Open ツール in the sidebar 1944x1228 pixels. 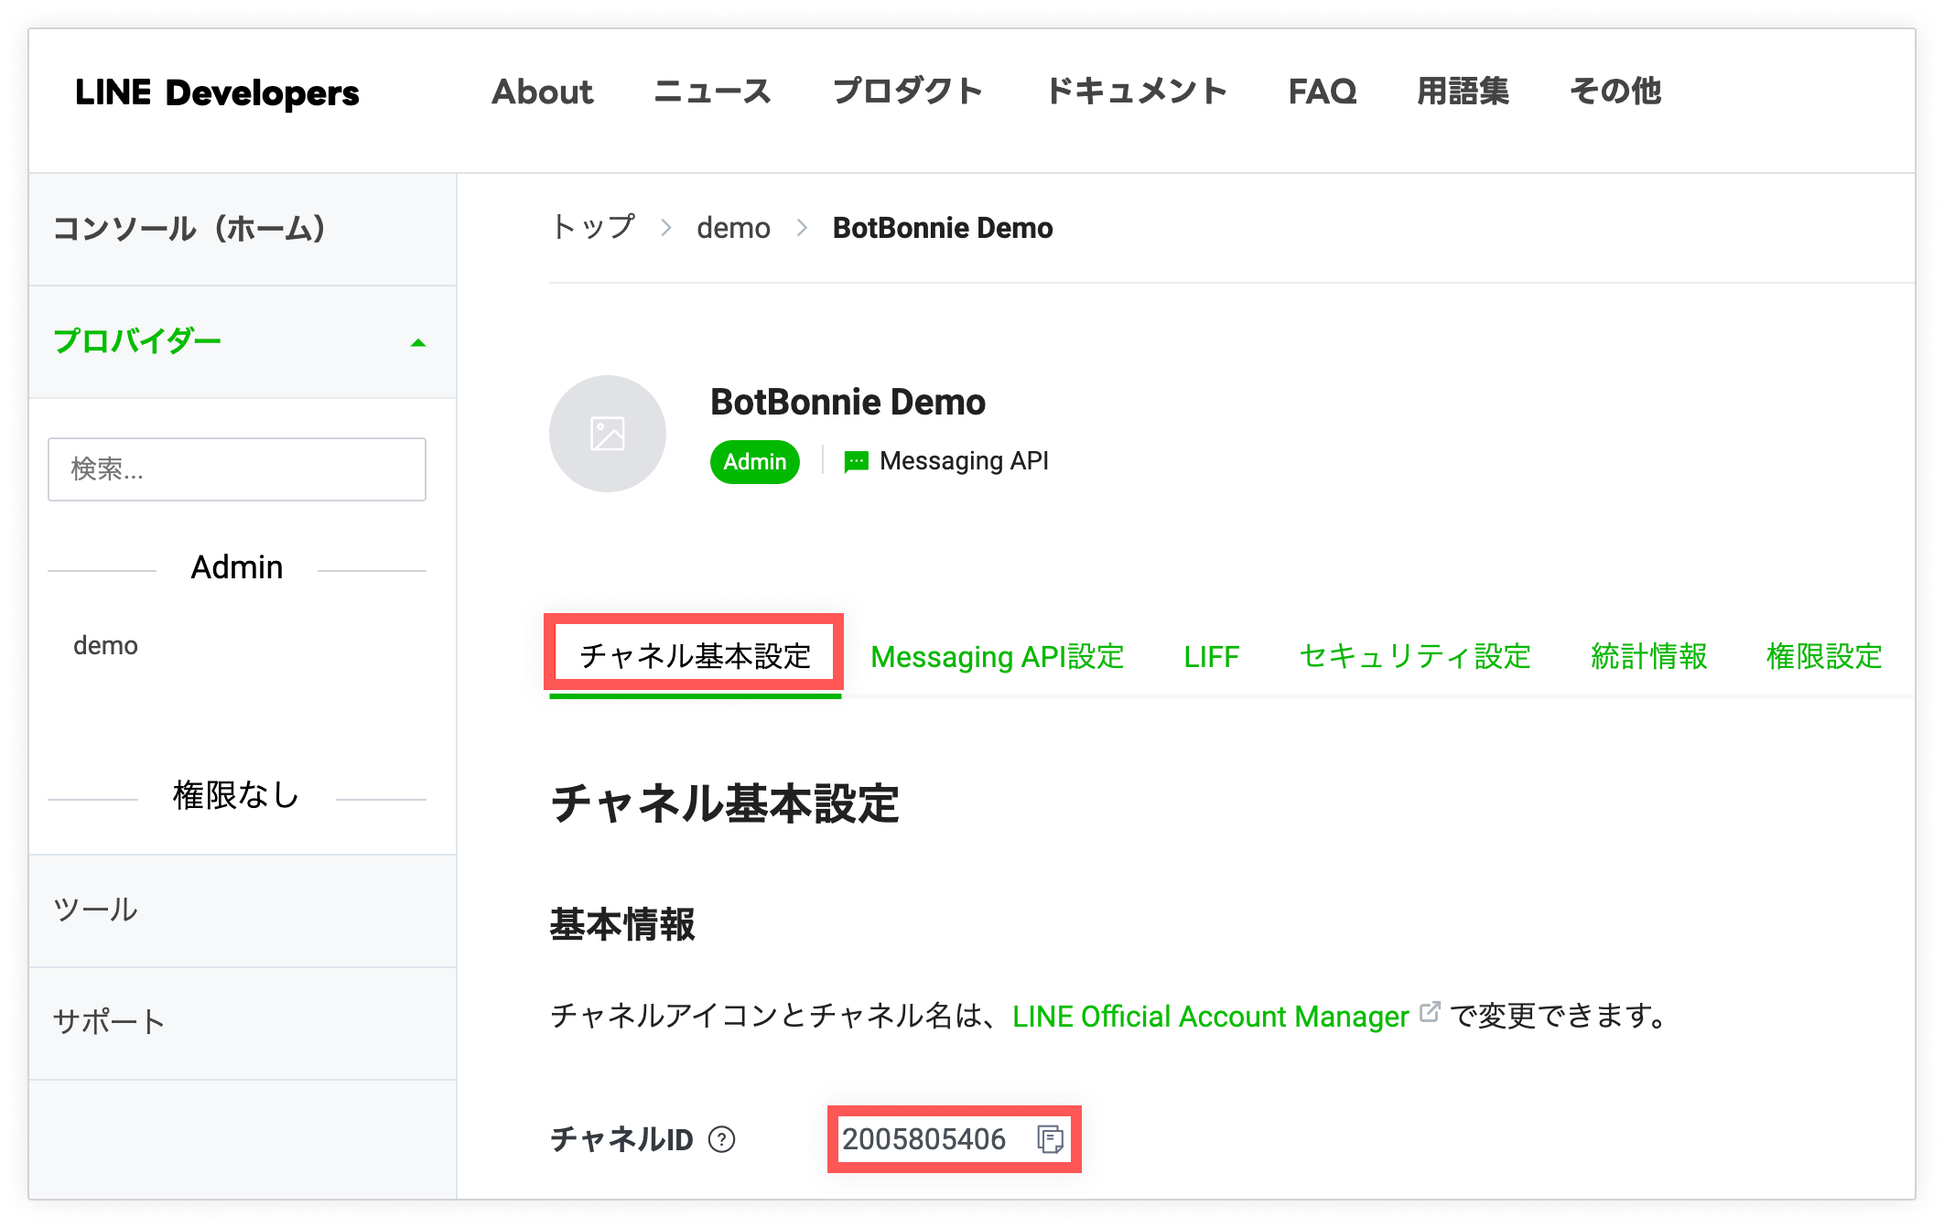(243, 910)
